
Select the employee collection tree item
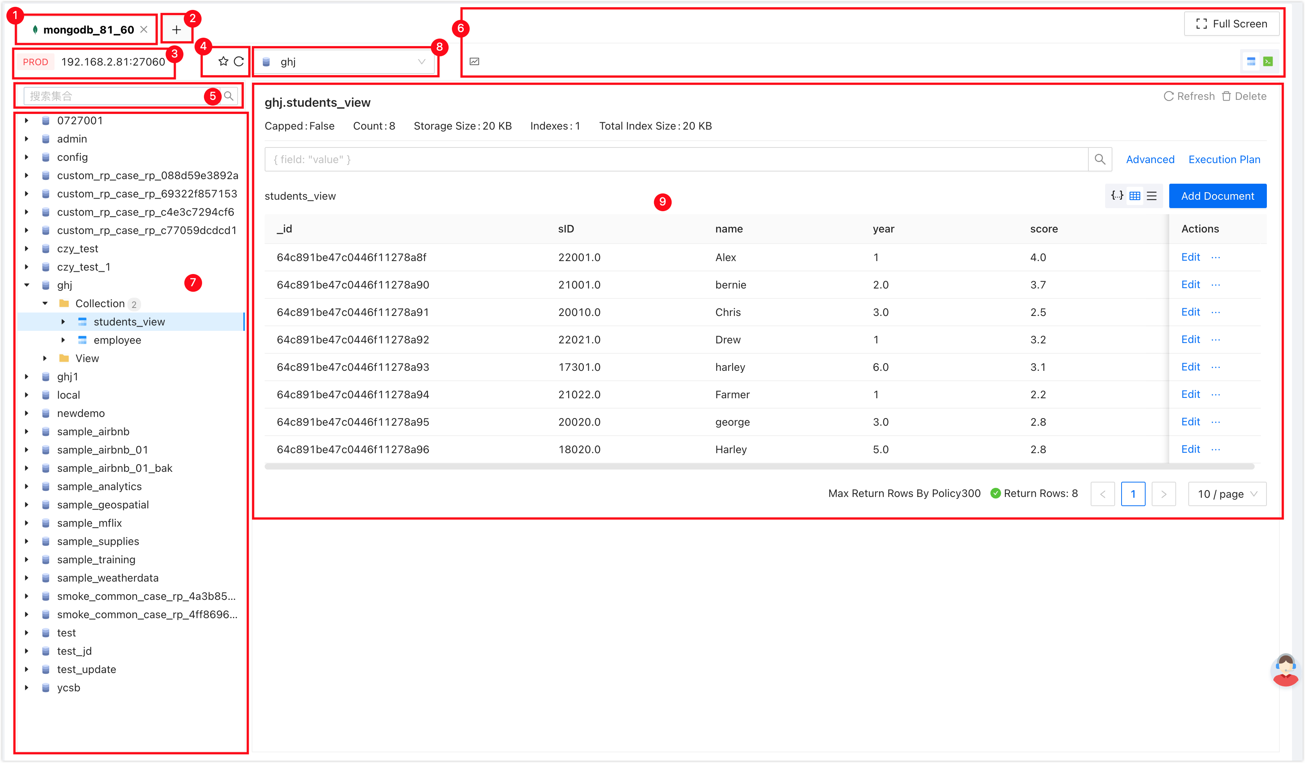pyautogui.click(x=119, y=340)
